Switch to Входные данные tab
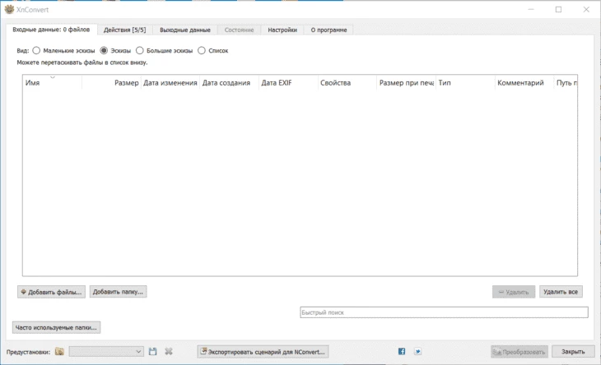Image resolution: width=601 pixels, height=365 pixels. (51, 30)
